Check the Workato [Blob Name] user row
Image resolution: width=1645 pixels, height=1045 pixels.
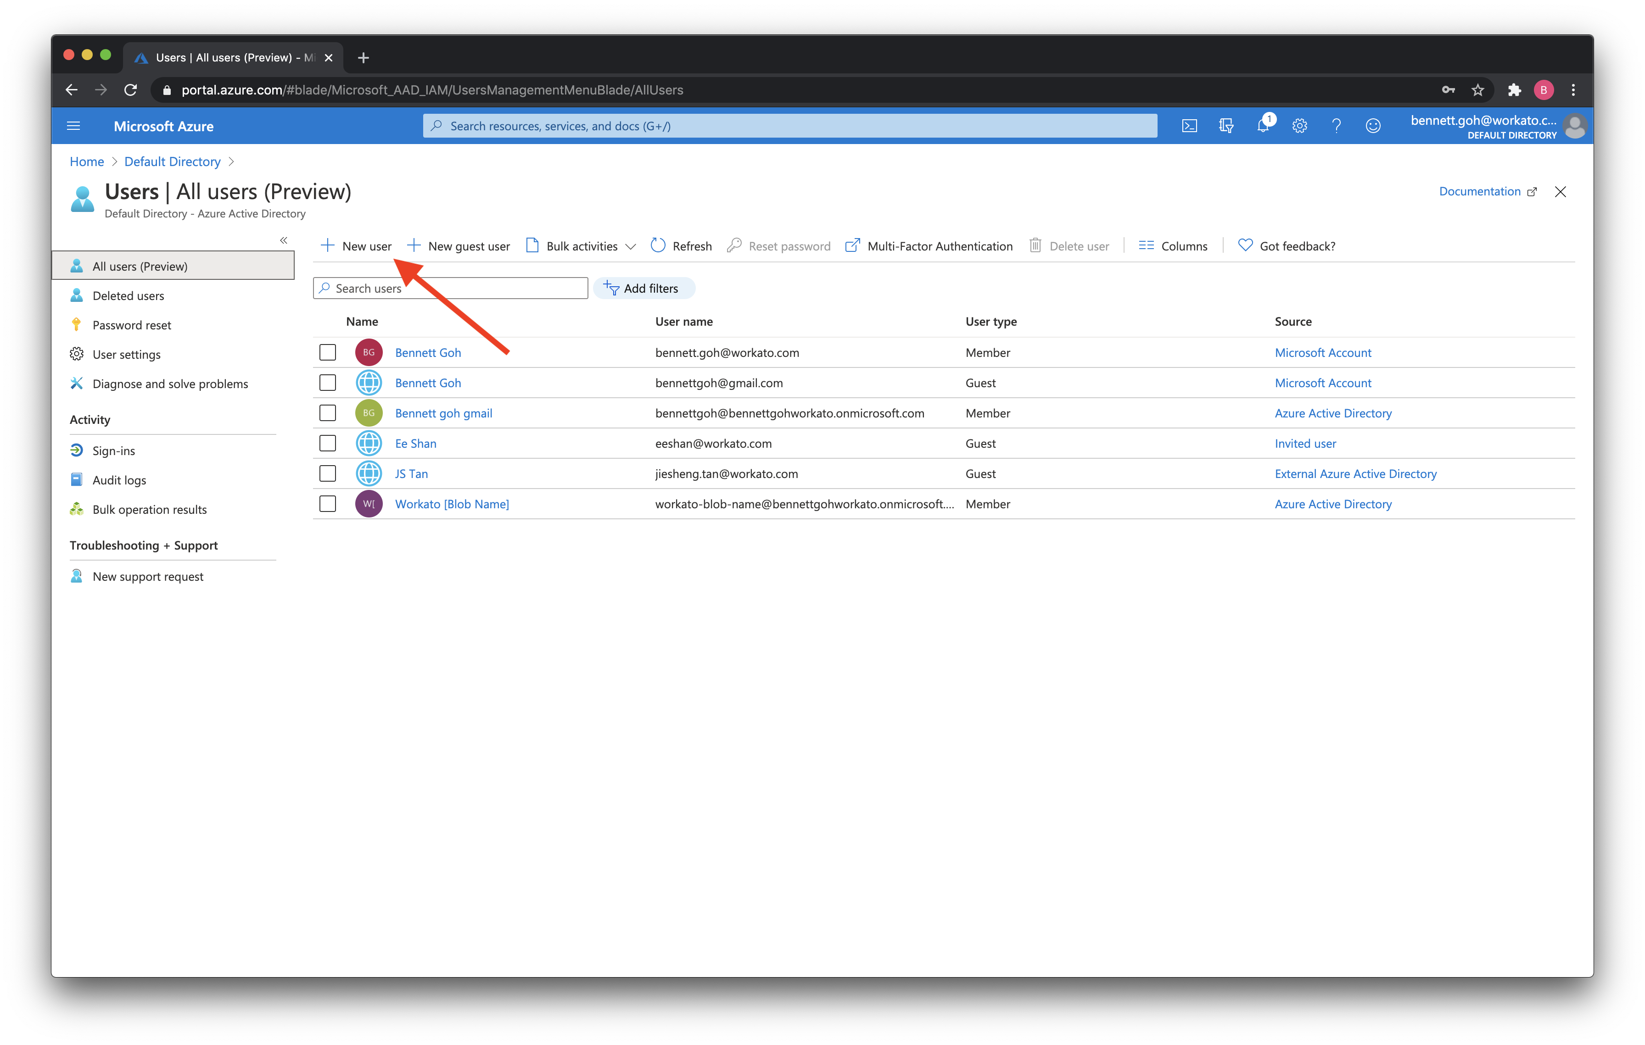point(328,504)
